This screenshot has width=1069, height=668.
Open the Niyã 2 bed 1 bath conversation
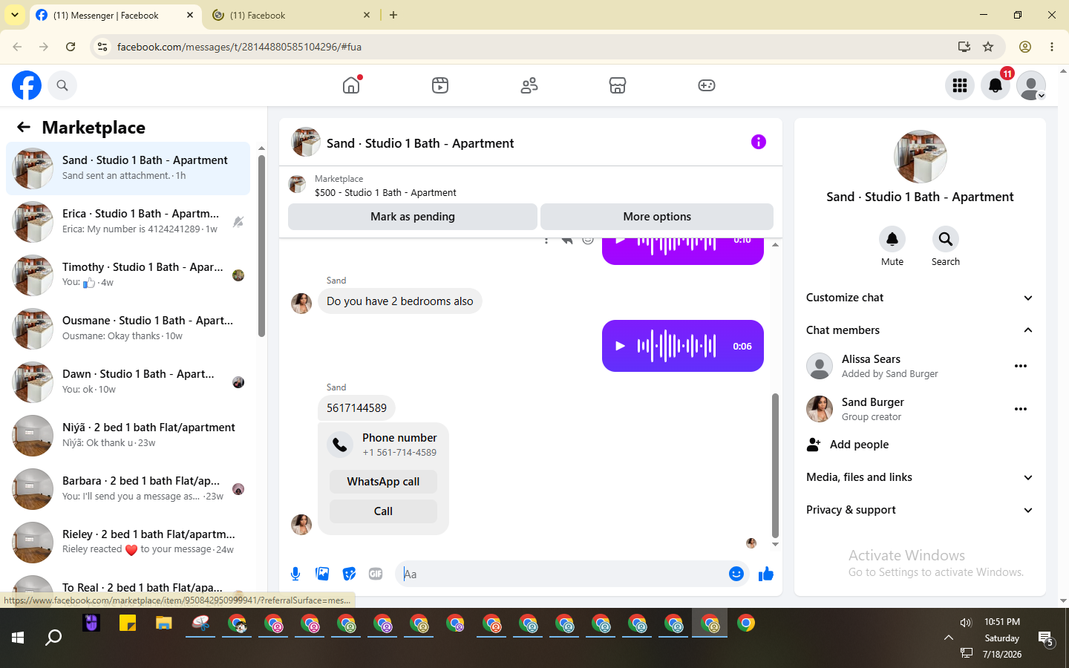coord(128,436)
